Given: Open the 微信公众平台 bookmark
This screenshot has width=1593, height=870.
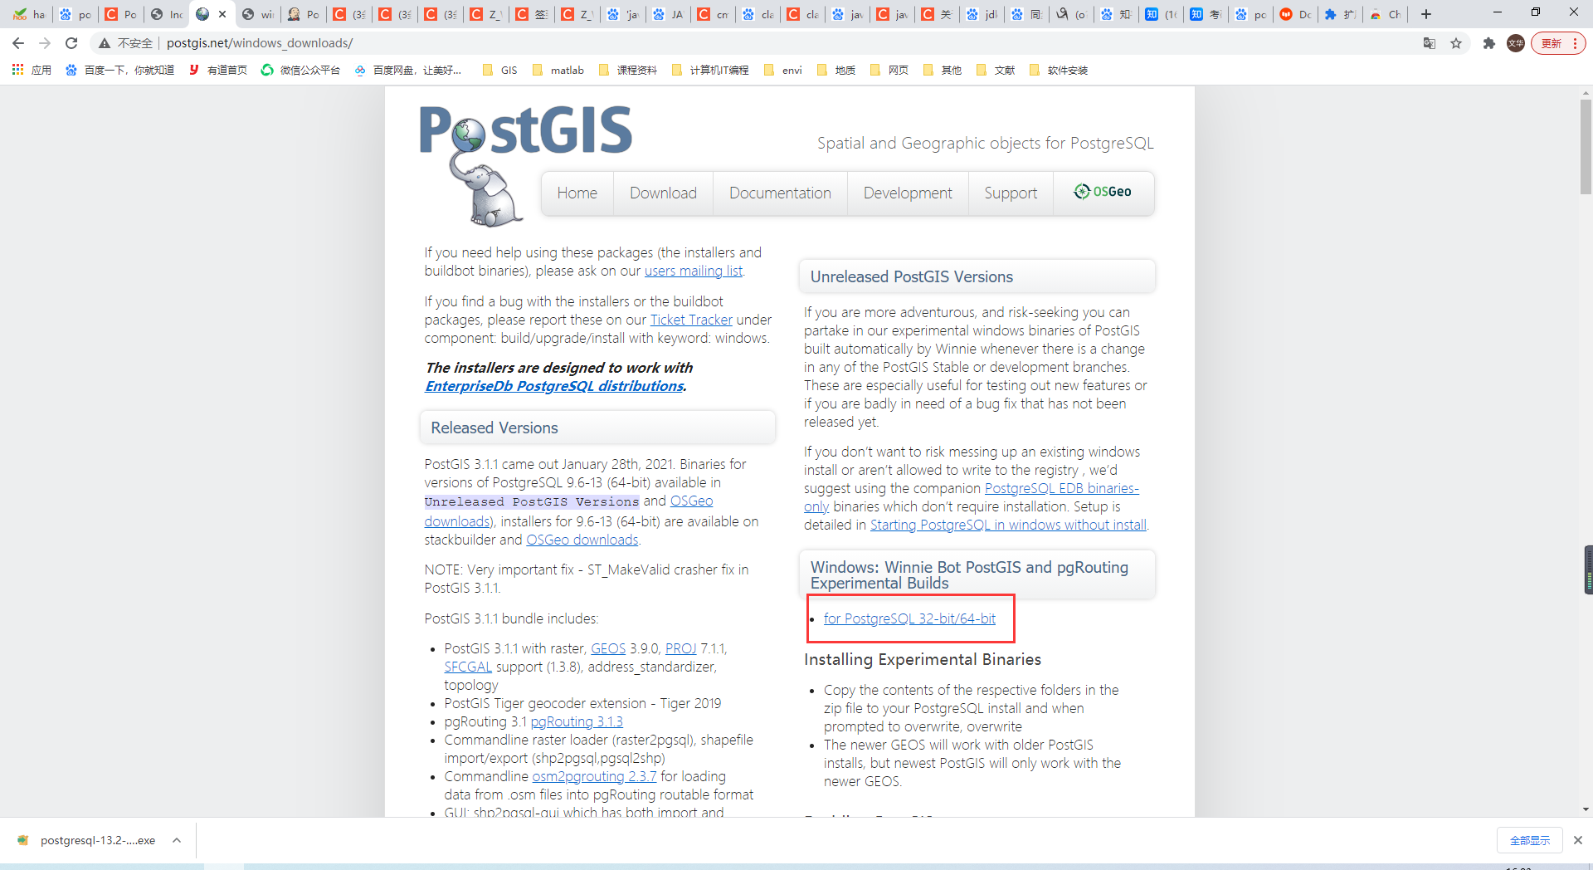Looking at the screenshot, I should pos(300,71).
